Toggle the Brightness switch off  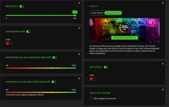pos(22,6)
